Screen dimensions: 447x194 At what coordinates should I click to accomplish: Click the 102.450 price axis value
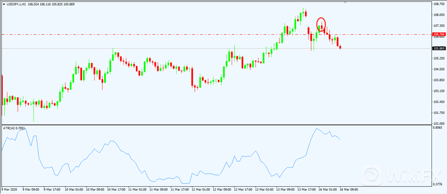439,102
